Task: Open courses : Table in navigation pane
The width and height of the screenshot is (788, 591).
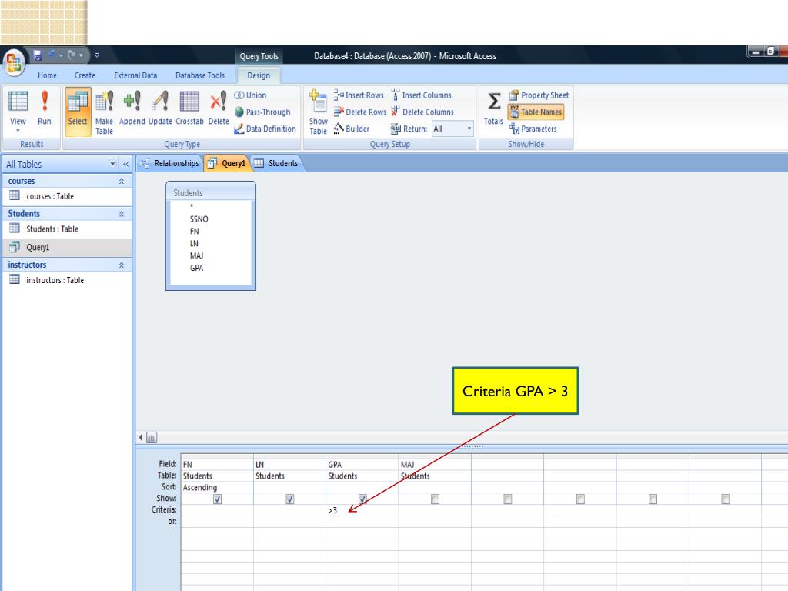Action: [x=67, y=196]
